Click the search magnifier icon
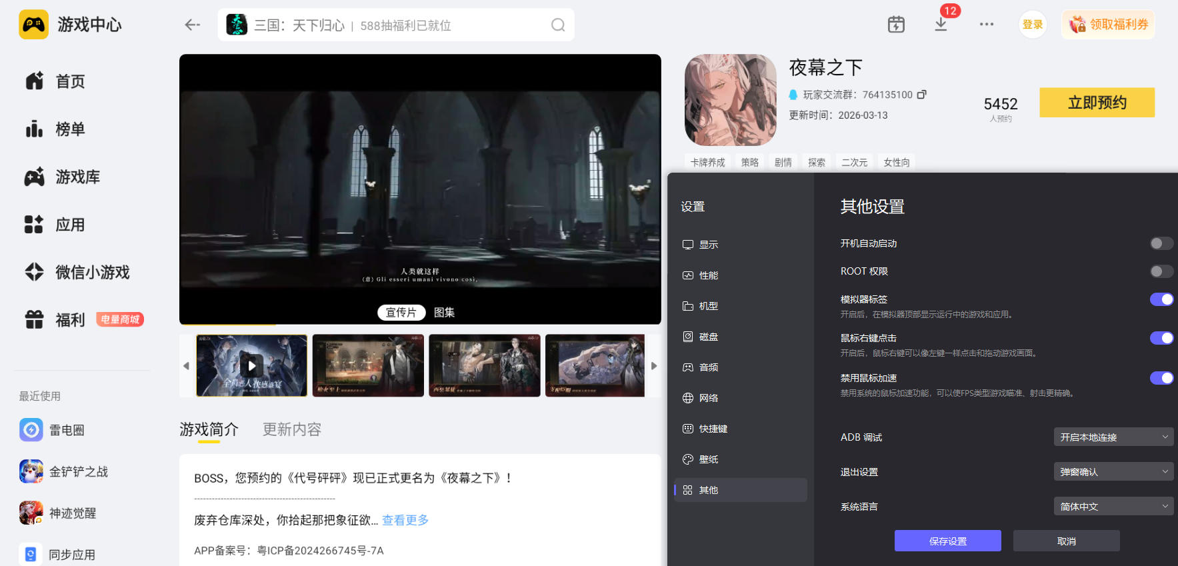This screenshot has width=1178, height=566. tap(558, 25)
